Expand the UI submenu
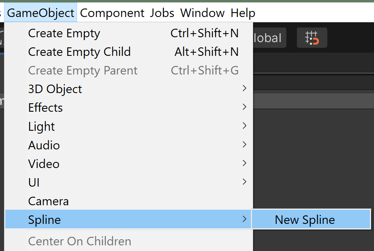 pos(34,182)
